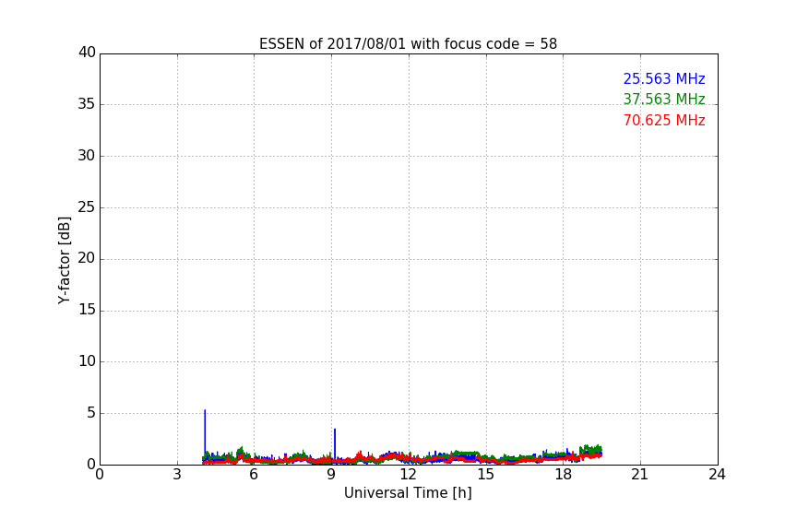
Task: Click the x-axis tick label 6
Action: (x=254, y=475)
